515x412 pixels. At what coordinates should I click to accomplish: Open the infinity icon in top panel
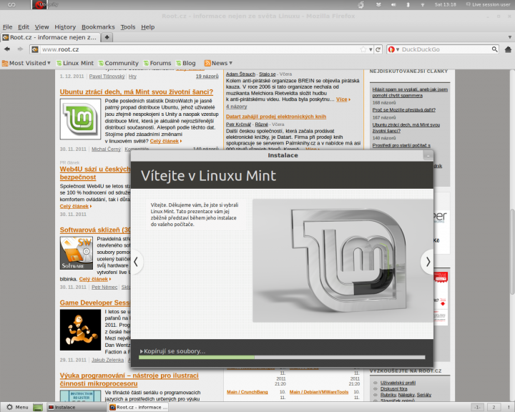pos(11,4)
